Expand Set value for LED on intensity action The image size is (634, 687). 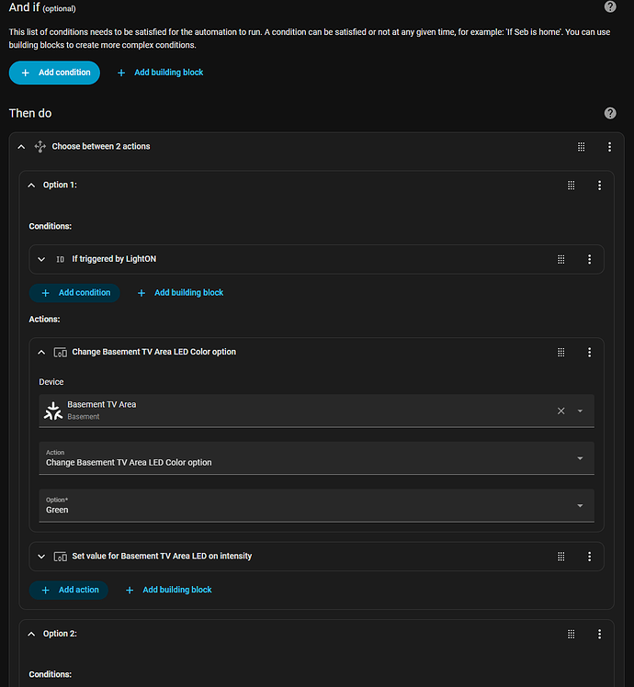point(41,556)
